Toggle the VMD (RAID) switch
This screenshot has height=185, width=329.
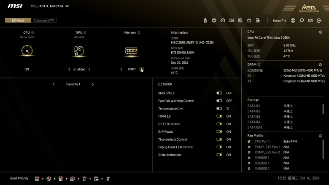(x=219, y=93)
